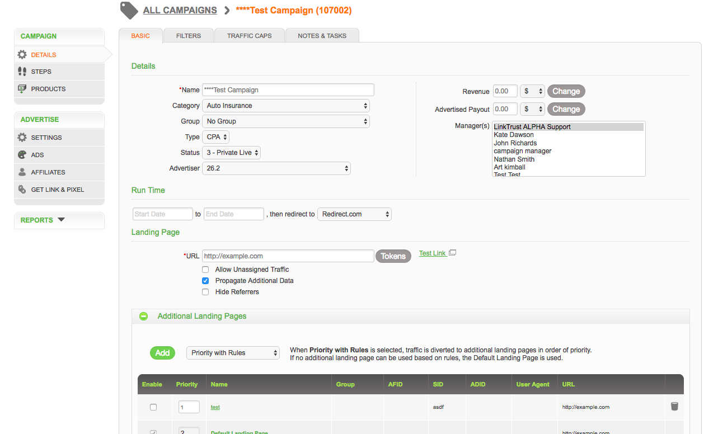
Task: Go to All Campaigns breadcrumb link
Action: (180, 10)
